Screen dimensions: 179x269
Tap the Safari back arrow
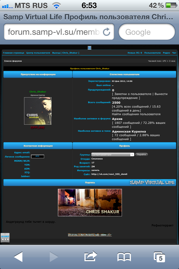tap(18, 256)
